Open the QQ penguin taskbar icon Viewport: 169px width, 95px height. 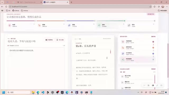(x=72, y=92)
